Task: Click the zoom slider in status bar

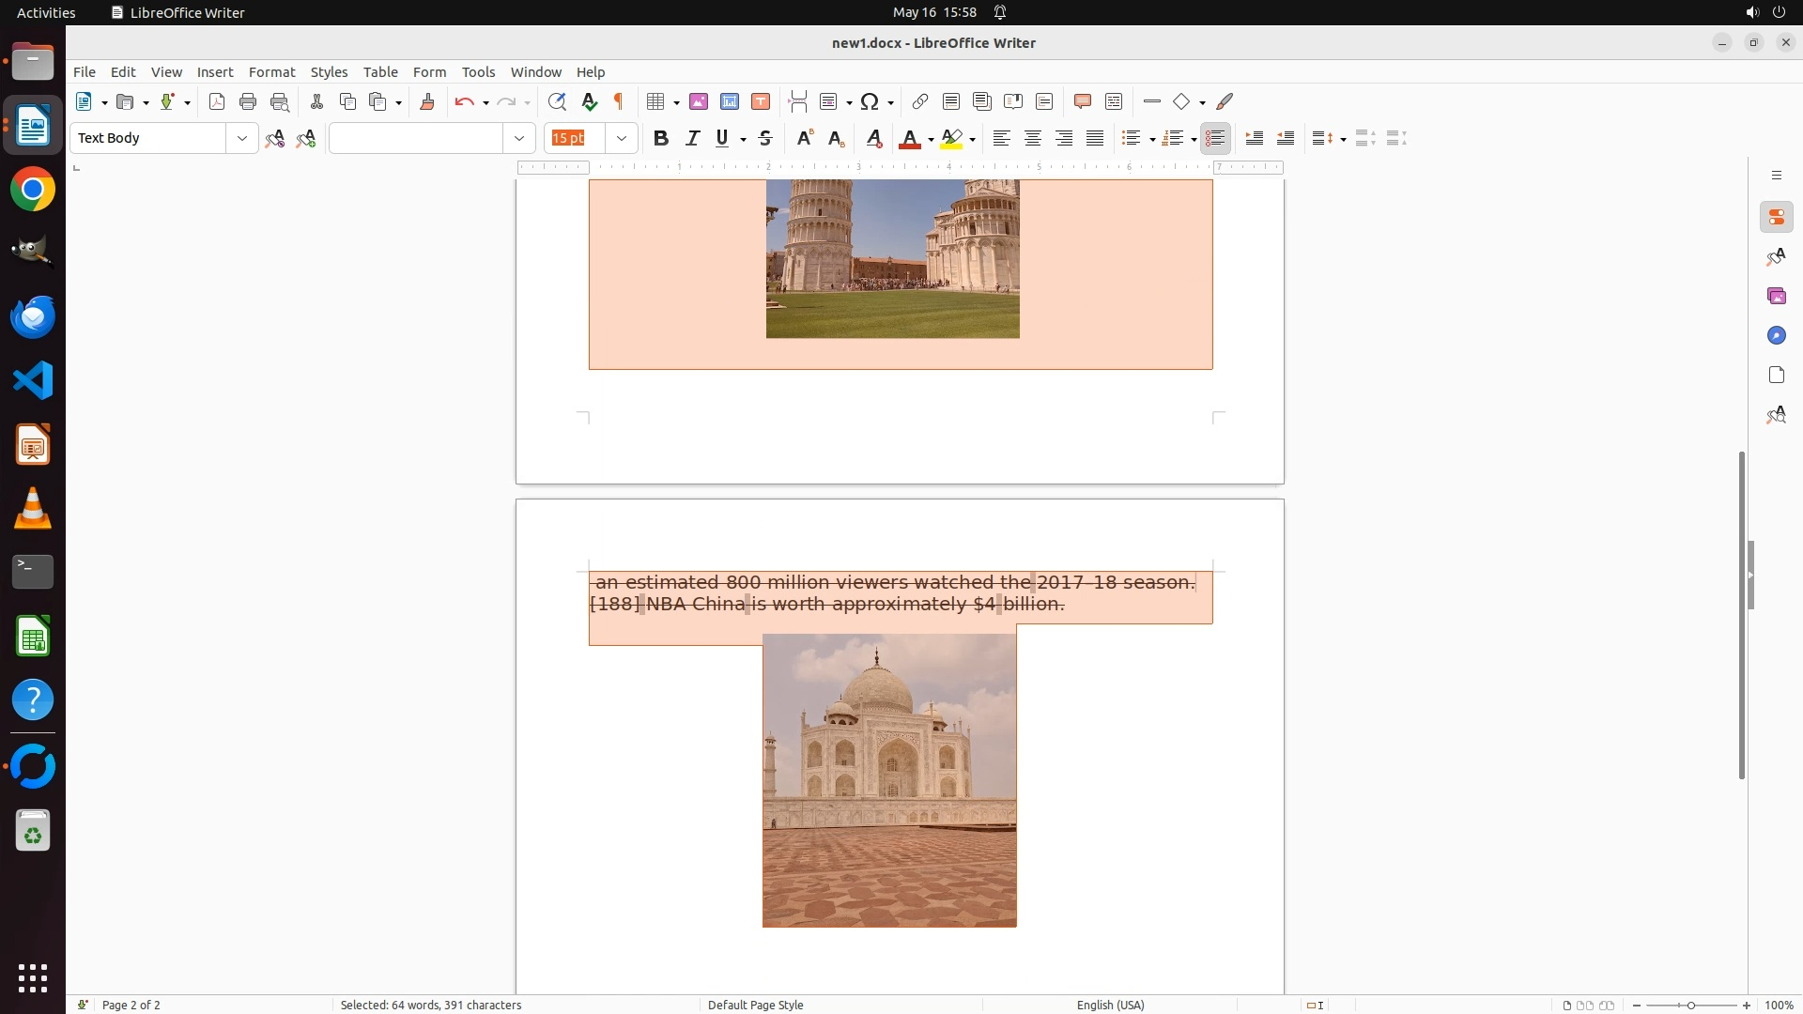Action: click(x=1690, y=1005)
